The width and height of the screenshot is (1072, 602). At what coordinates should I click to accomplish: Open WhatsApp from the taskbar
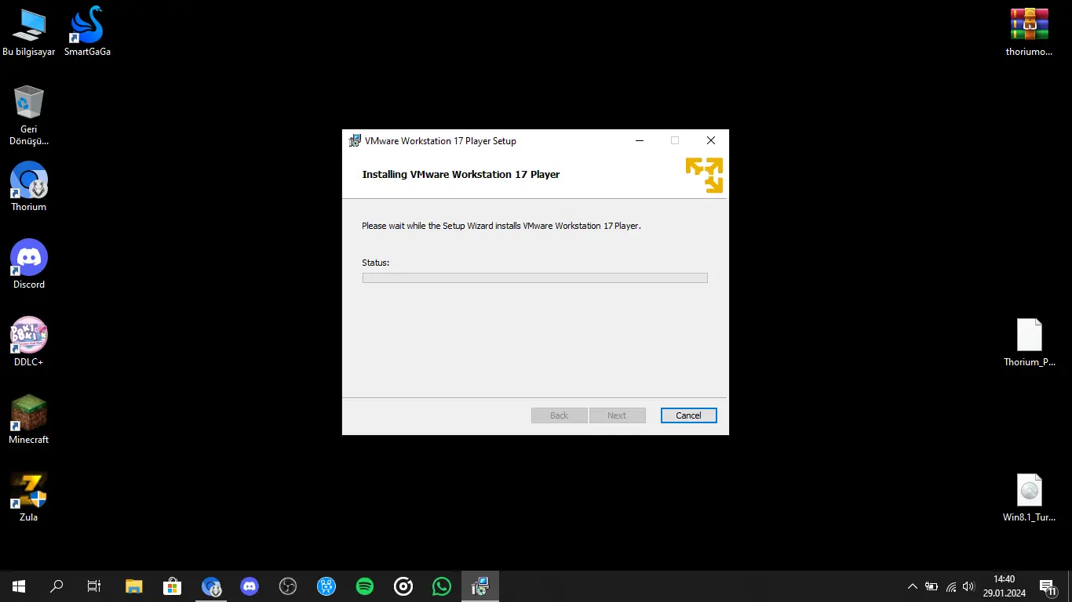[442, 586]
